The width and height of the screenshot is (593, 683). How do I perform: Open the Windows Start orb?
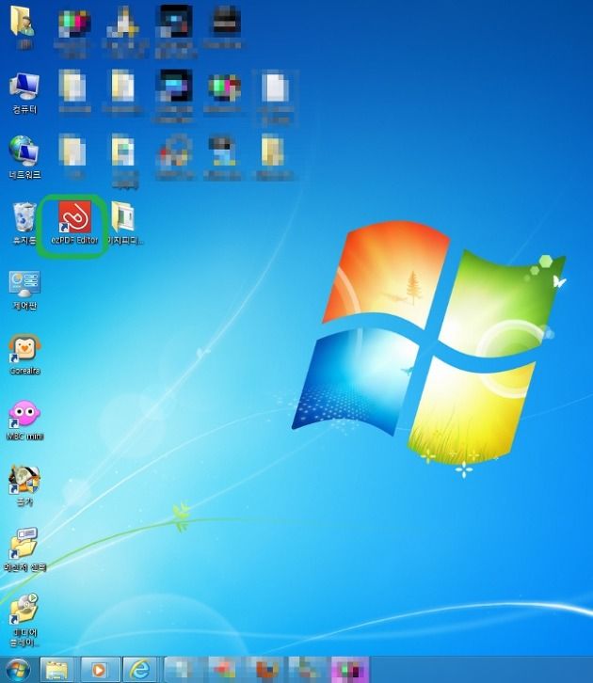coord(18,670)
